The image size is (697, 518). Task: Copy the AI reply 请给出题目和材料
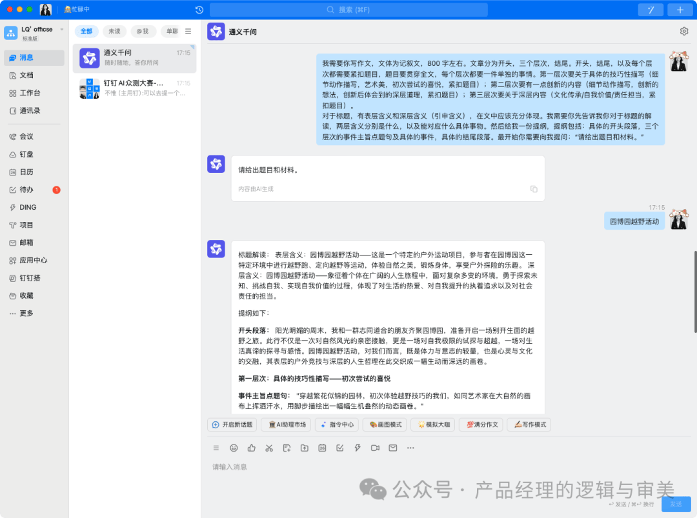click(x=534, y=189)
